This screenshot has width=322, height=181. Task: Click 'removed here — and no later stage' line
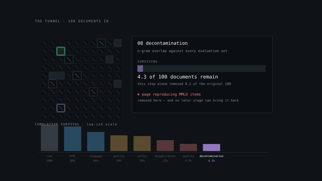point(188,100)
